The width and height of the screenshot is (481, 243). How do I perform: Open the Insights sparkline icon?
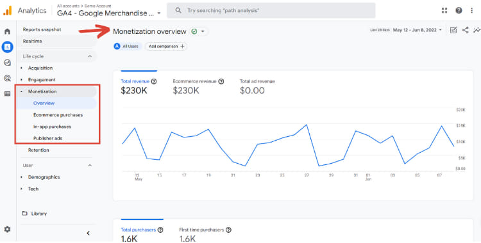pos(477,30)
